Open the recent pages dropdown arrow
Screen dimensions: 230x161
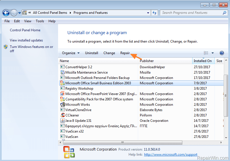click(x=19, y=13)
